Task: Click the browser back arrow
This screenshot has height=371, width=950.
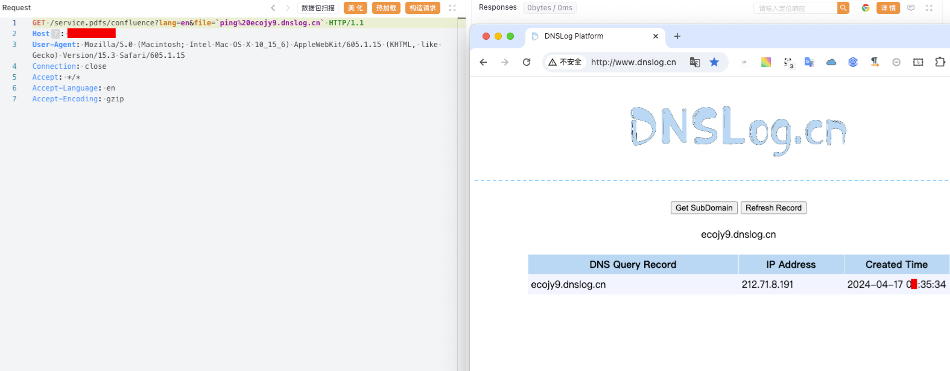Action: point(483,62)
